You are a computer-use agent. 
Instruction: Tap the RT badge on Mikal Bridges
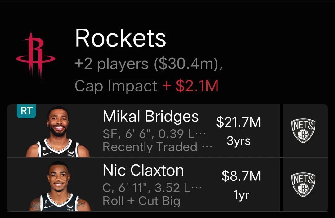pos(26,111)
